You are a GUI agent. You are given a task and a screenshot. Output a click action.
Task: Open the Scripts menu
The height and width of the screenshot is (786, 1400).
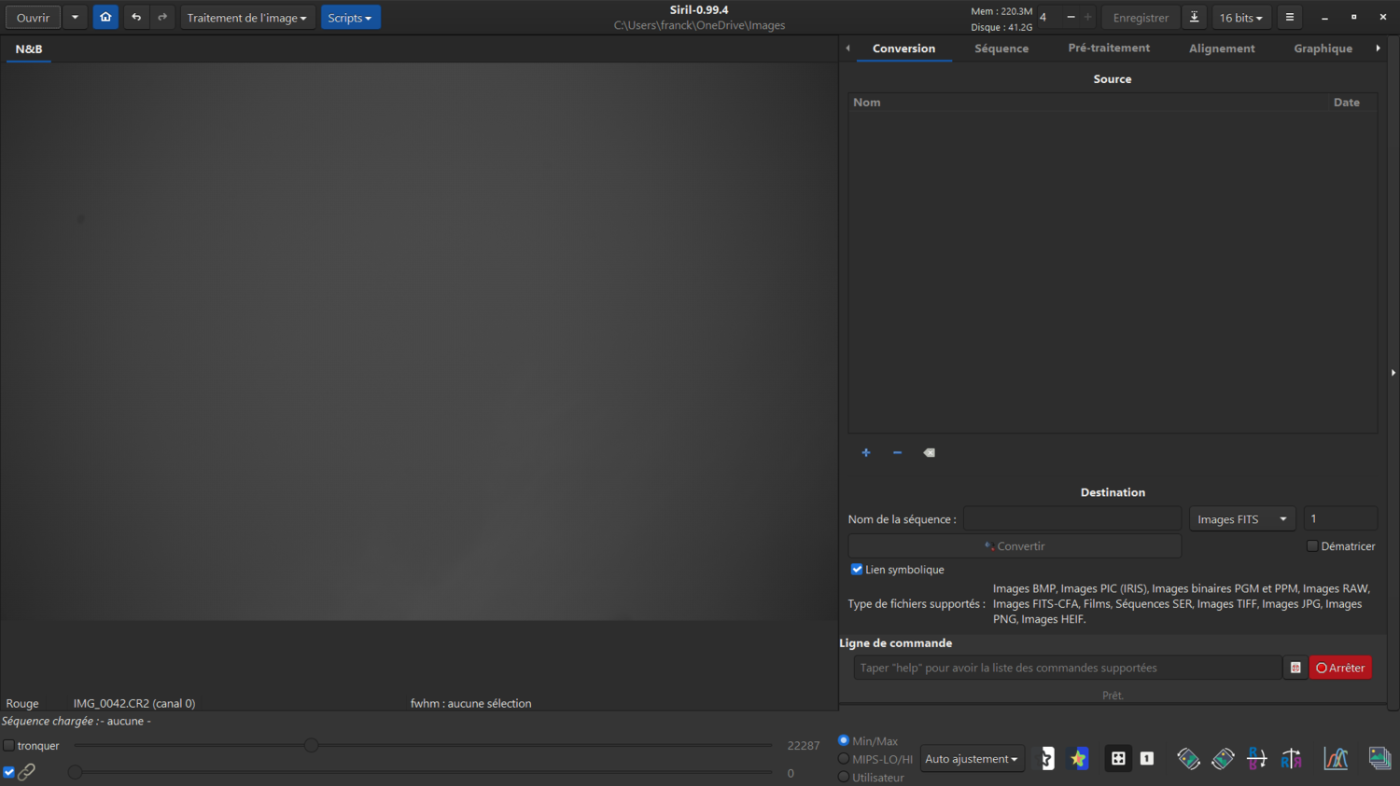pyautogui.click(x=350, y=17)
